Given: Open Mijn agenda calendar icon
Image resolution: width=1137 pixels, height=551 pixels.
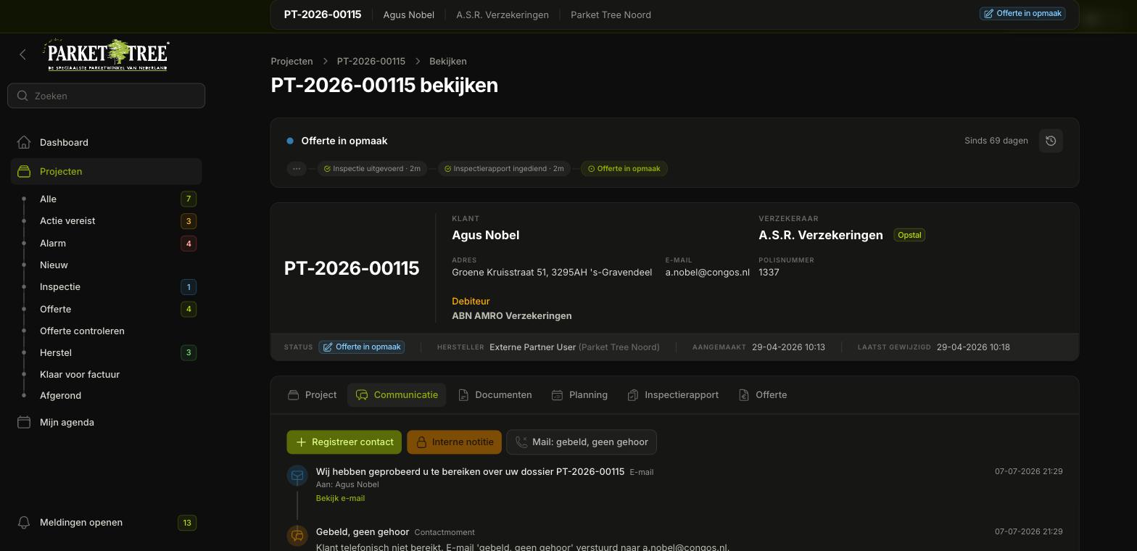Looking at the screenshot, I should pyautogui.click(x=24, y=422).
